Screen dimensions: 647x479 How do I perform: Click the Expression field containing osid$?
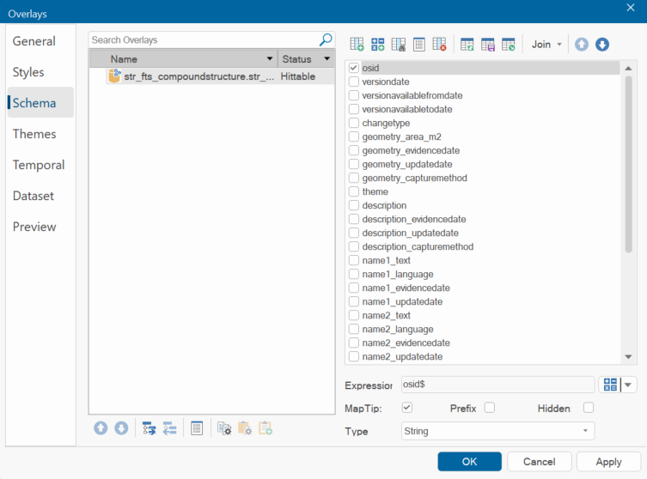(497, 385)
